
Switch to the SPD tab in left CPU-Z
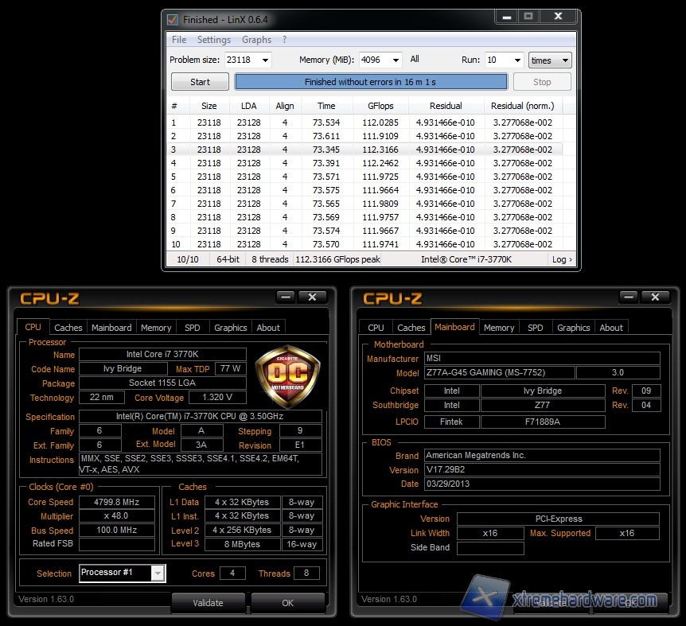[x=192, y=327]
